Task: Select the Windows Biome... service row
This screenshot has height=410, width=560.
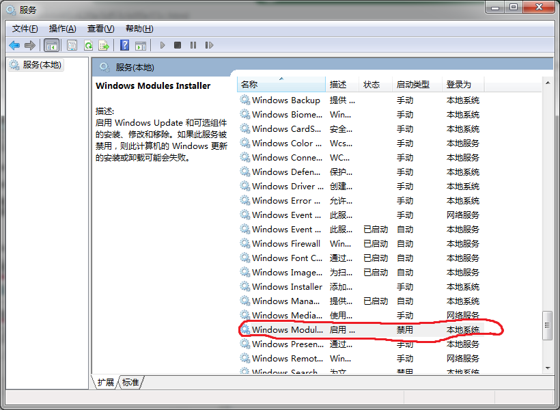Action: pyautogui.click(x=361, y=115)
